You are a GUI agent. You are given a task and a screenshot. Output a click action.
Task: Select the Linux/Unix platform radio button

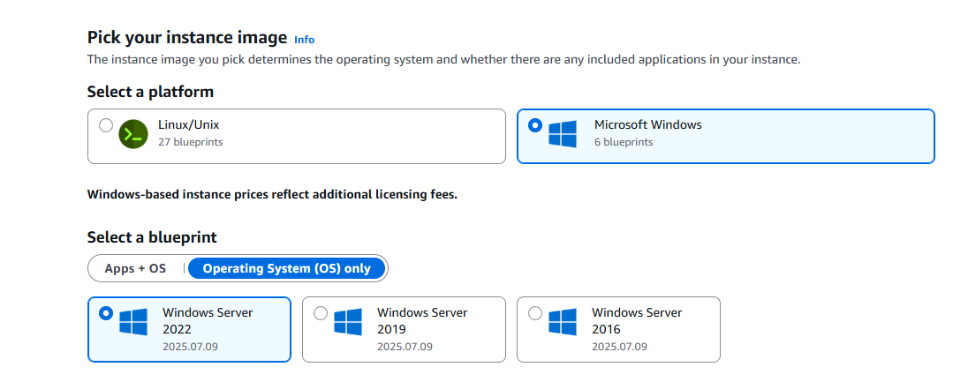(106, 125)
